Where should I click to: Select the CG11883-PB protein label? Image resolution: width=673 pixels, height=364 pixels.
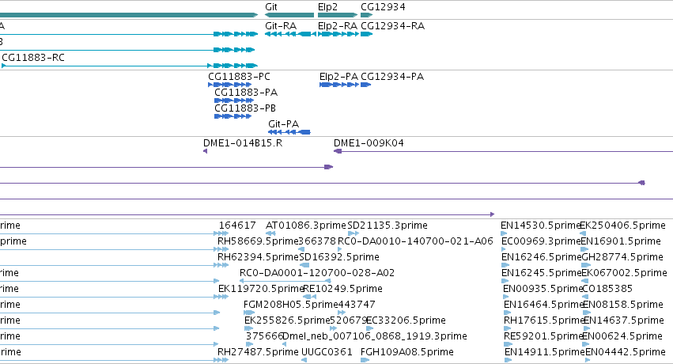click(x=245, y=108)
